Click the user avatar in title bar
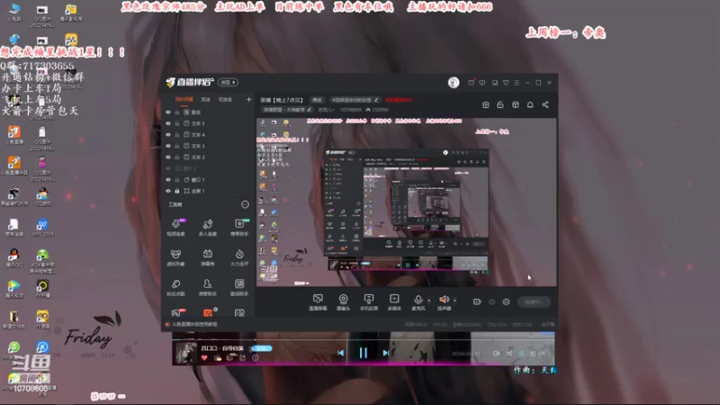The height and width of the screenshot is (405, 720). click(x=454, y=82)
